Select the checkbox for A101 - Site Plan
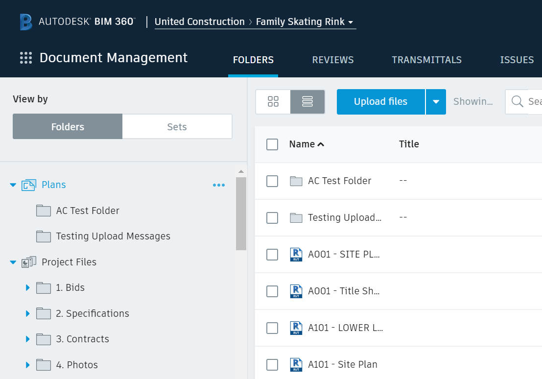Image resolution: width=542 pixels, height=379 pixels. 272,364
